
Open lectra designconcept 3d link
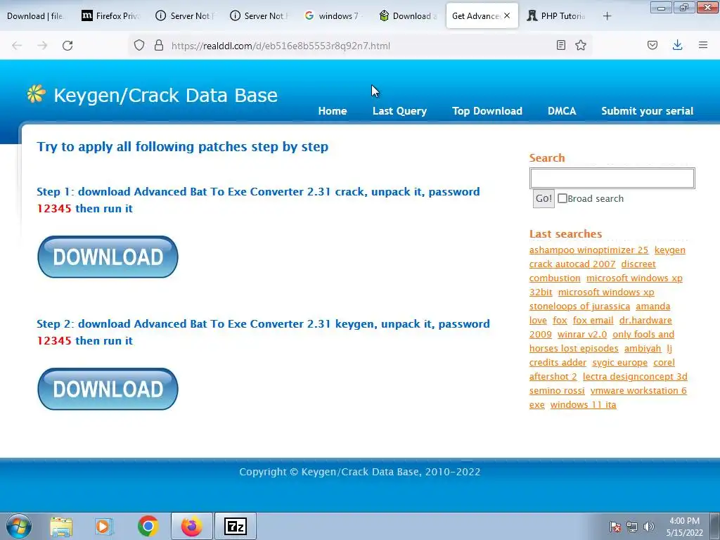point(635,377)
